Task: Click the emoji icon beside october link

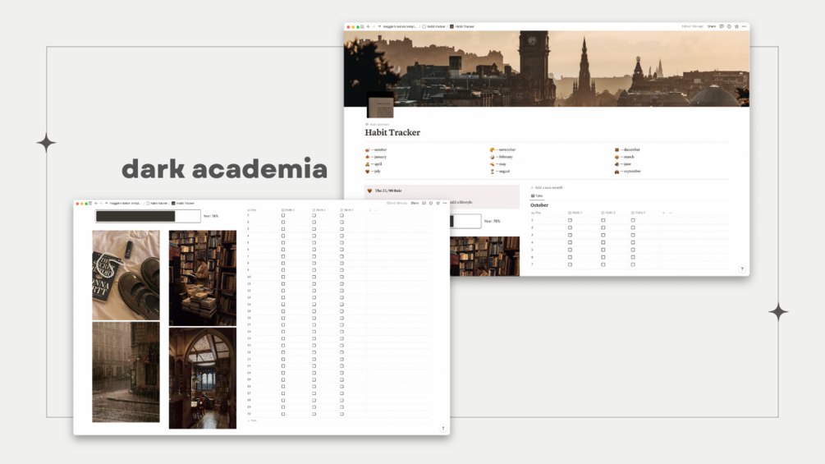Action: (367, 150)
